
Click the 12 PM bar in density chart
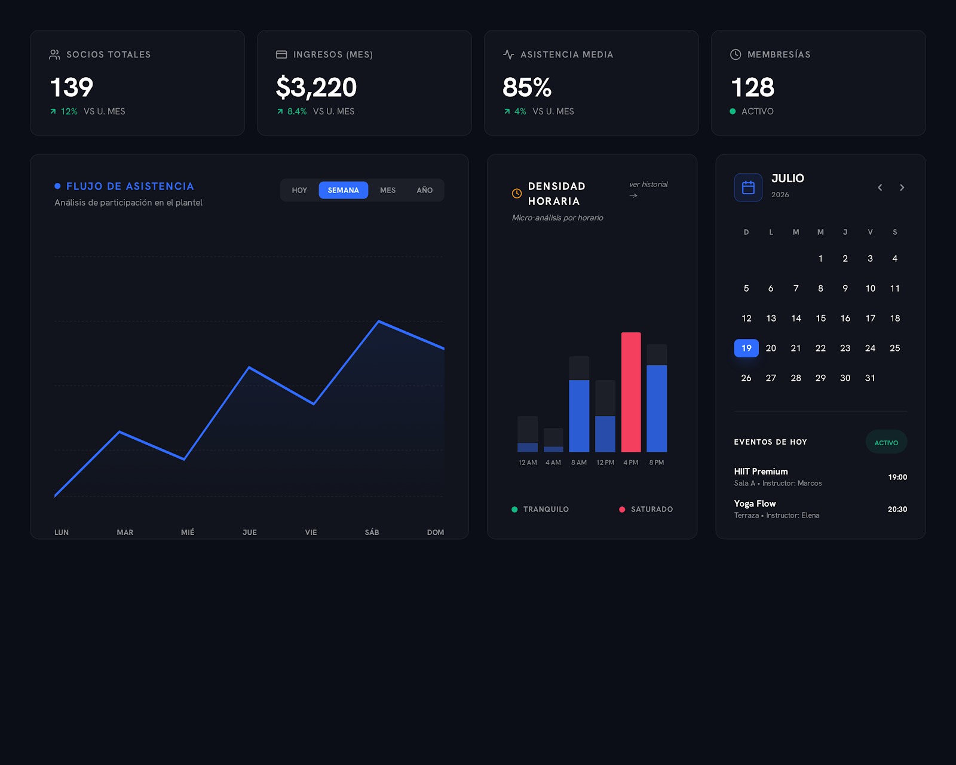click(x=605, y=416)
